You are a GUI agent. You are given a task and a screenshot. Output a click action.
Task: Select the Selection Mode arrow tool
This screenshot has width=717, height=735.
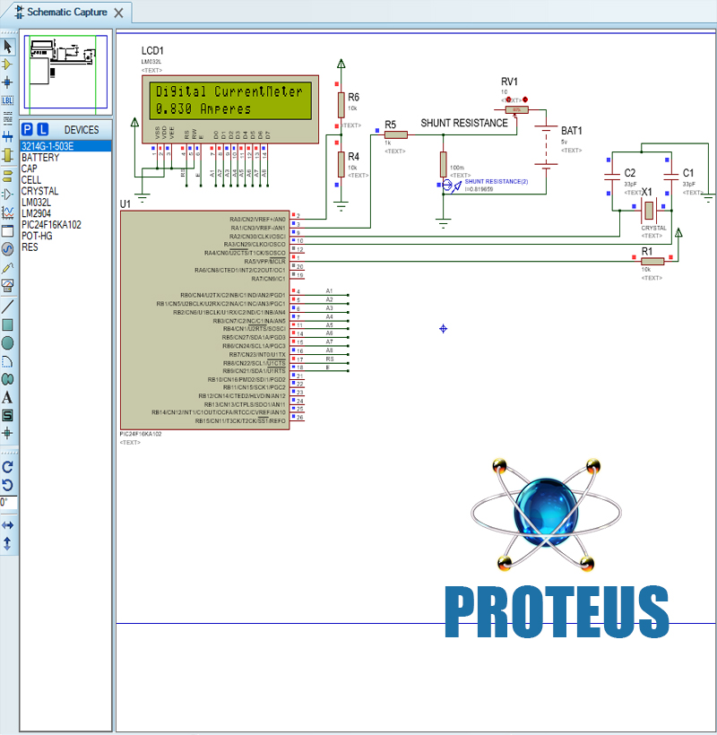click(x=7, y=46)
